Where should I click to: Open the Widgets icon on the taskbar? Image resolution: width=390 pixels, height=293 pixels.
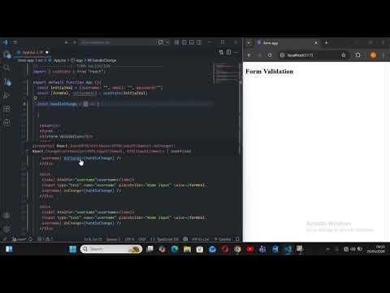[x=9, y=249]
